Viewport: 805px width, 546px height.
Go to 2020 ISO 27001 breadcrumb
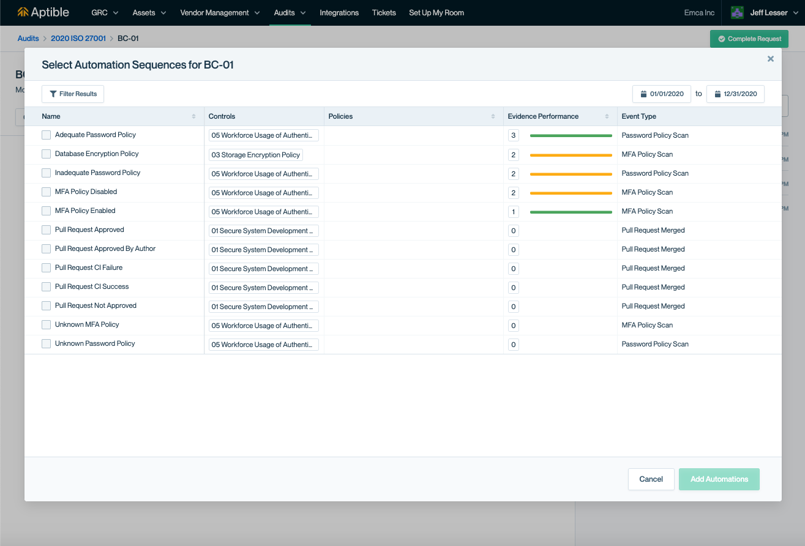[78, 39]
